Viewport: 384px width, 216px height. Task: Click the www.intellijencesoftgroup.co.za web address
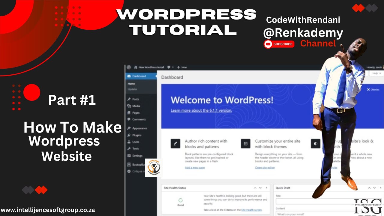[48, 210]
